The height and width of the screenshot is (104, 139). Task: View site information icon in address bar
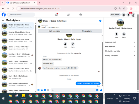point(19,9)
